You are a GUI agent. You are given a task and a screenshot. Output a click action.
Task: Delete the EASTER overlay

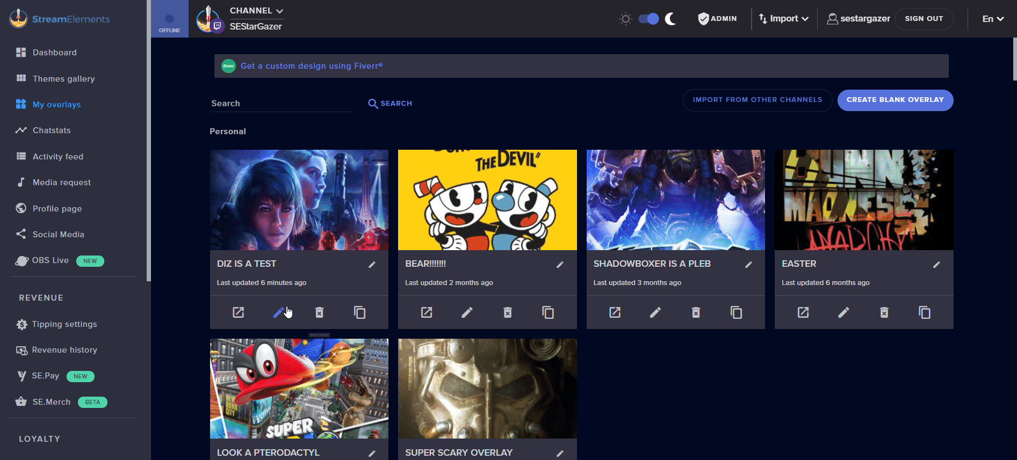tap(884, 312)
